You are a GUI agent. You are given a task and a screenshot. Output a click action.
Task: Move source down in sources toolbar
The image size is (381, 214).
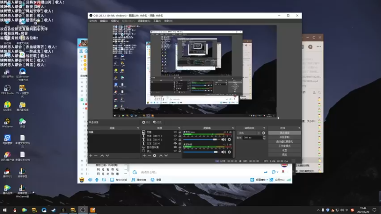(166, 156)
